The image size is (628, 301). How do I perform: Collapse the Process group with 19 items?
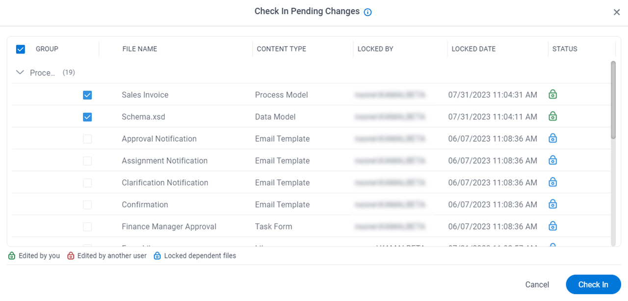tap(20, 73)
